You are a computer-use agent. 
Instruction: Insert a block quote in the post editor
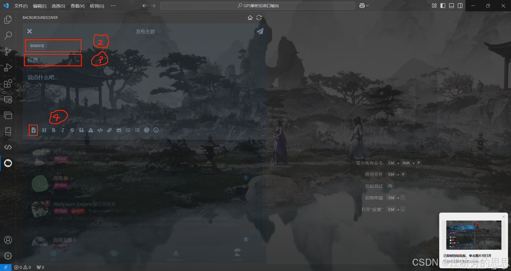[81, 130]
